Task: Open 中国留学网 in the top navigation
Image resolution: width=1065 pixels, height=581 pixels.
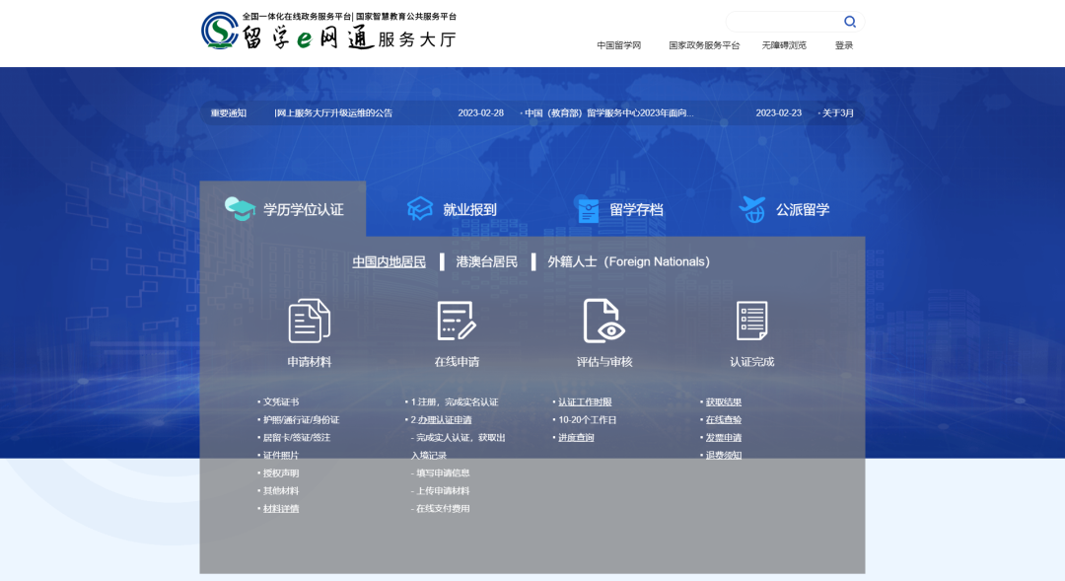Action: 618,45
